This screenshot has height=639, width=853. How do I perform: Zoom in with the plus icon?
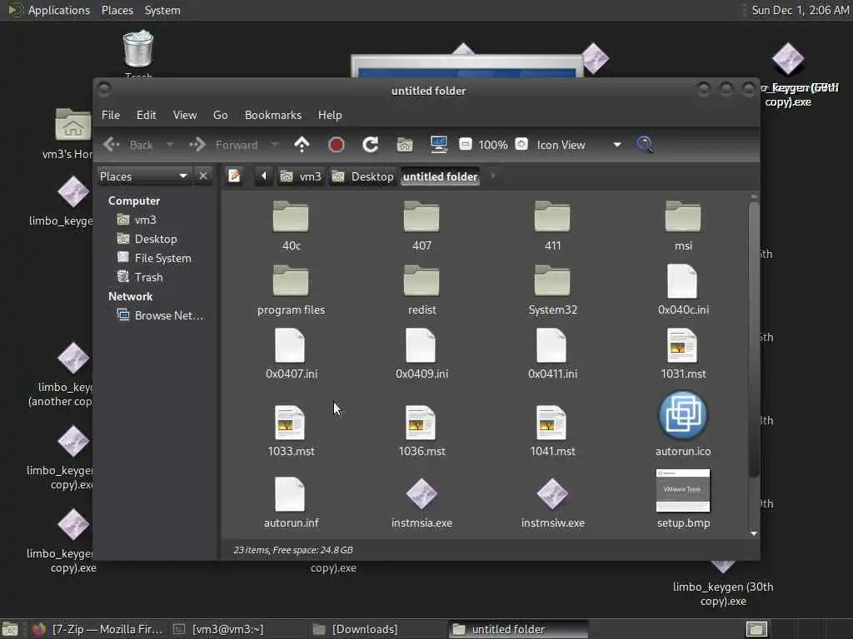[x=521, y=144]
